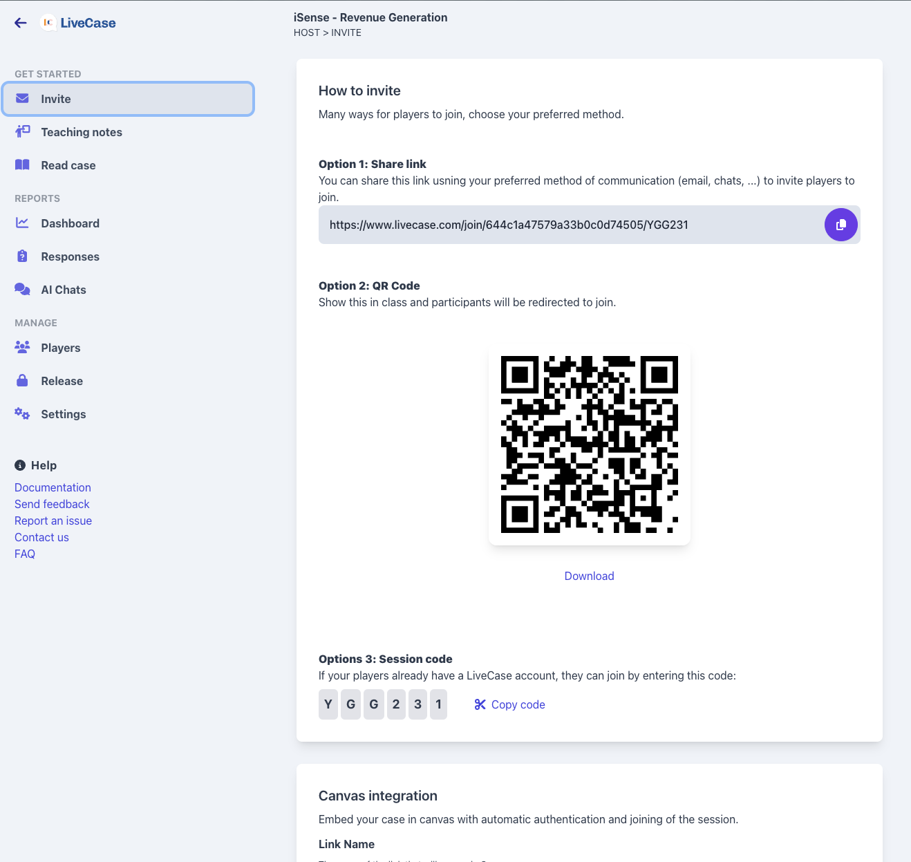Click the Dashboard chart icon

[22, 223]
